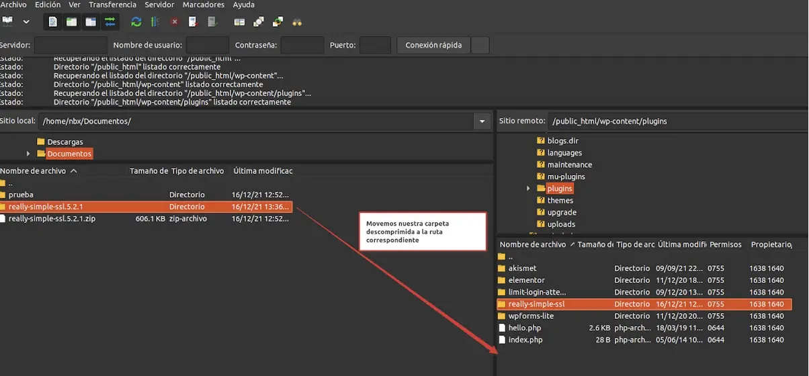Image resolution: width=809 pixels, height=376 pixels.
Task: Reconnect to the last server icon
Action: click(x=213, y=21)
